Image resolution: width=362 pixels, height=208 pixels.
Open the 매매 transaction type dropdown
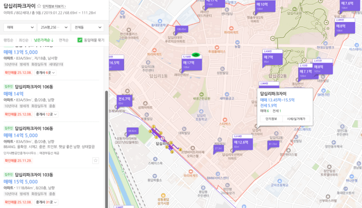[x=20, y=27]
